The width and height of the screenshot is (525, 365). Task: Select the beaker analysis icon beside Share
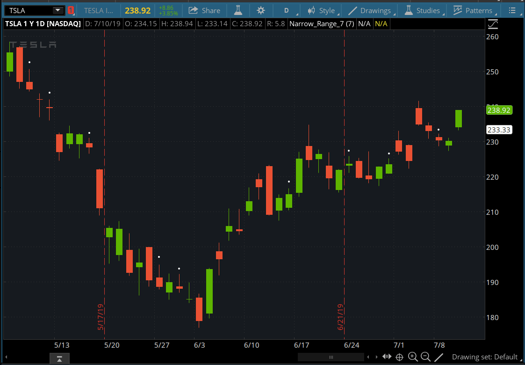(238, 10)
